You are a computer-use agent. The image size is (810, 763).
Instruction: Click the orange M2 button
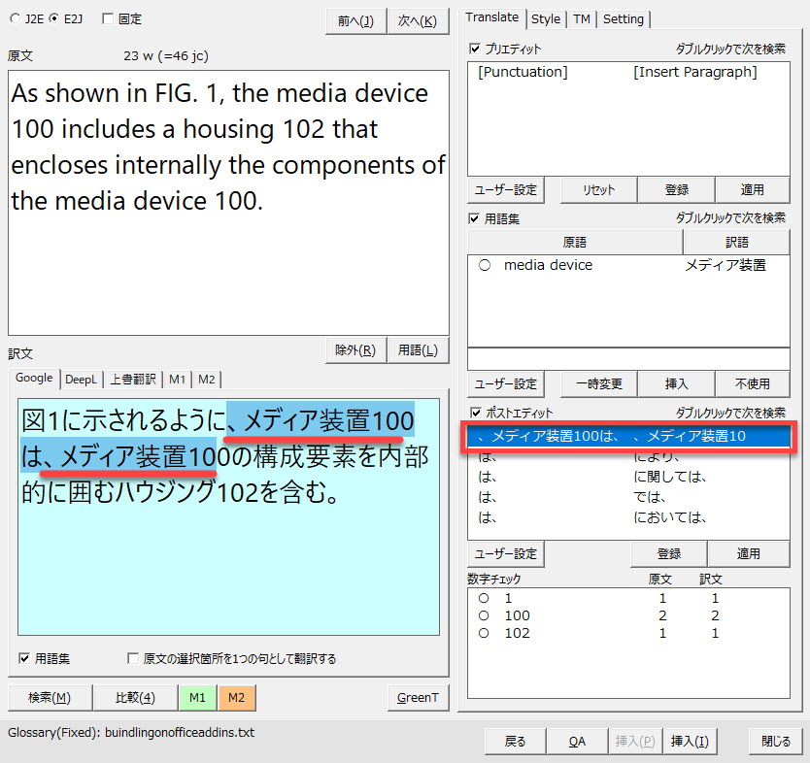pyautogui.click(x=236, y=697)
